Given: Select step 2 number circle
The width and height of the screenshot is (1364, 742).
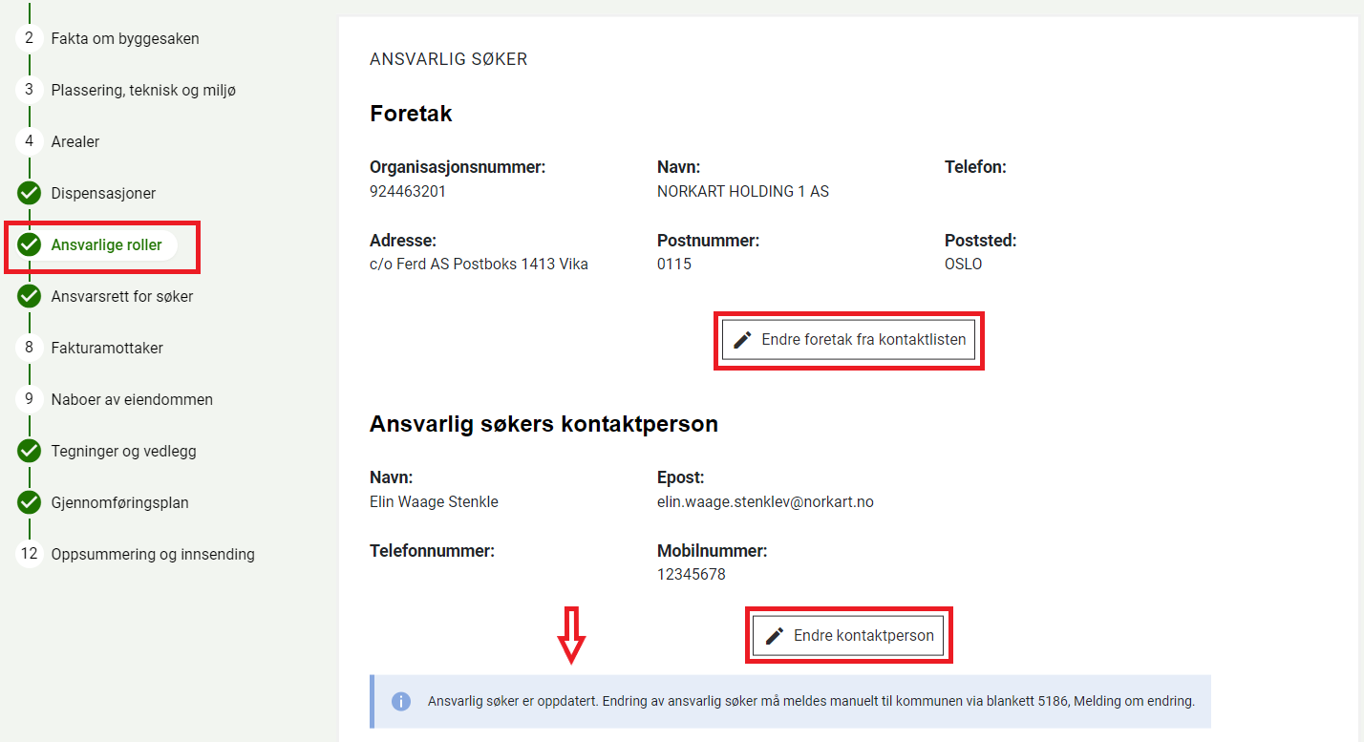Looking at the screenshot, I should pos(29,38).
